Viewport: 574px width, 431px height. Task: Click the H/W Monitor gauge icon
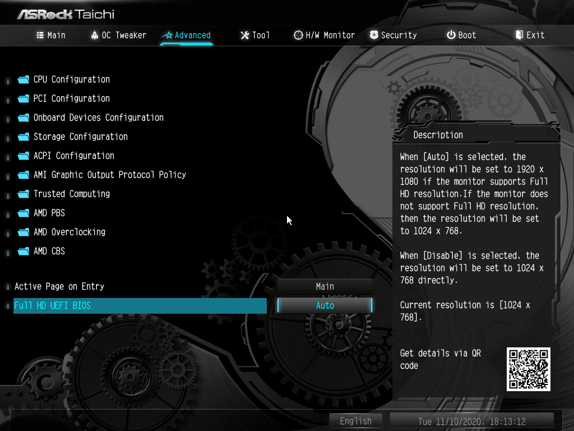pyautogui.click(x=298, y=35)
